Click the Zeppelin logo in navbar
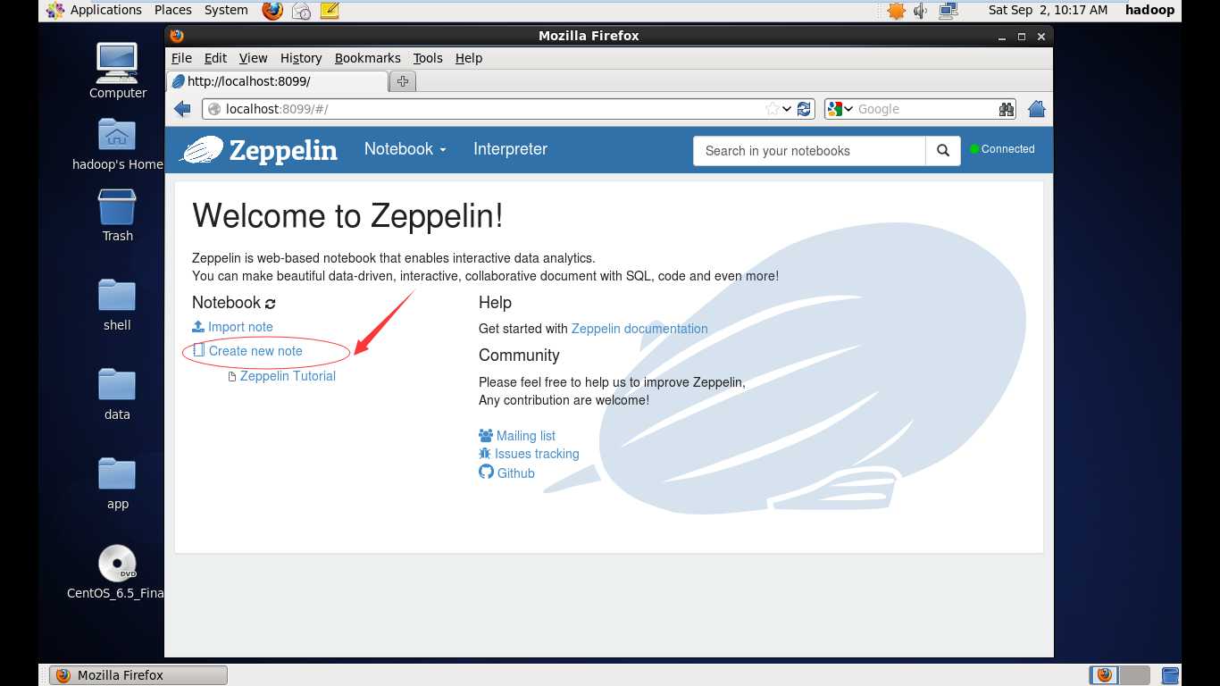Image resolution: width=1220 pixels, height=686 pixels. tap(259, 150)
